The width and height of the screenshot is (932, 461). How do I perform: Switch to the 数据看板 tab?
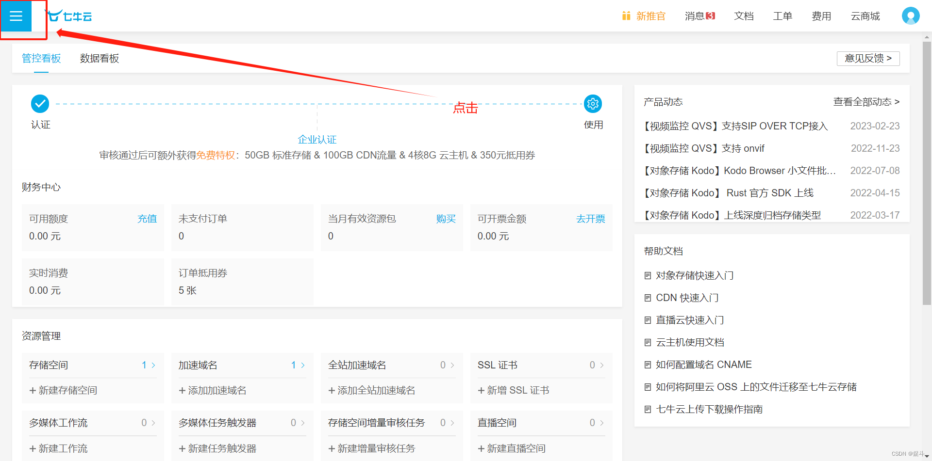click(100, 58)
